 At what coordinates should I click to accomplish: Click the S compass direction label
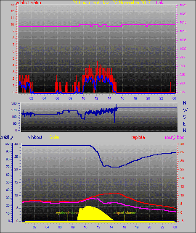point(184,117)
